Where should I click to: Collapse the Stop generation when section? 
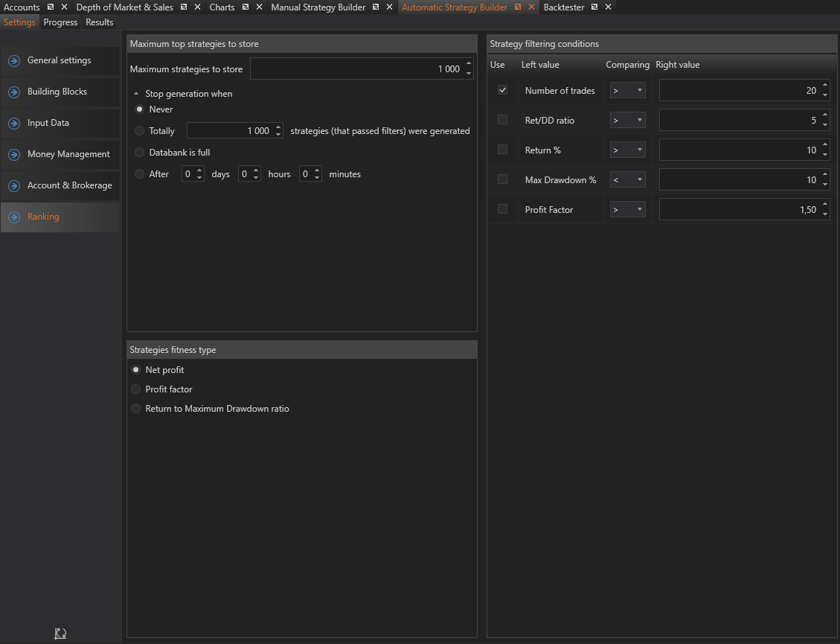[136, 94]
